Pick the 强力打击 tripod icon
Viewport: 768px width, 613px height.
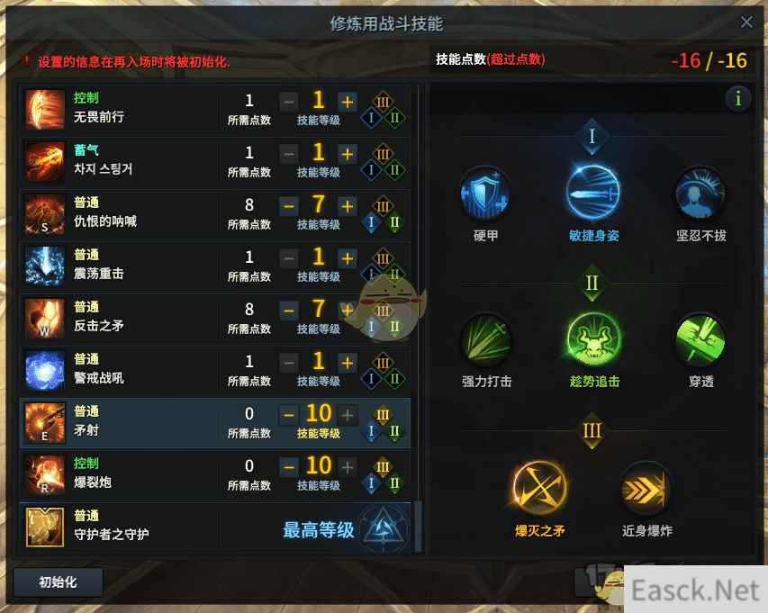point(485,339)
